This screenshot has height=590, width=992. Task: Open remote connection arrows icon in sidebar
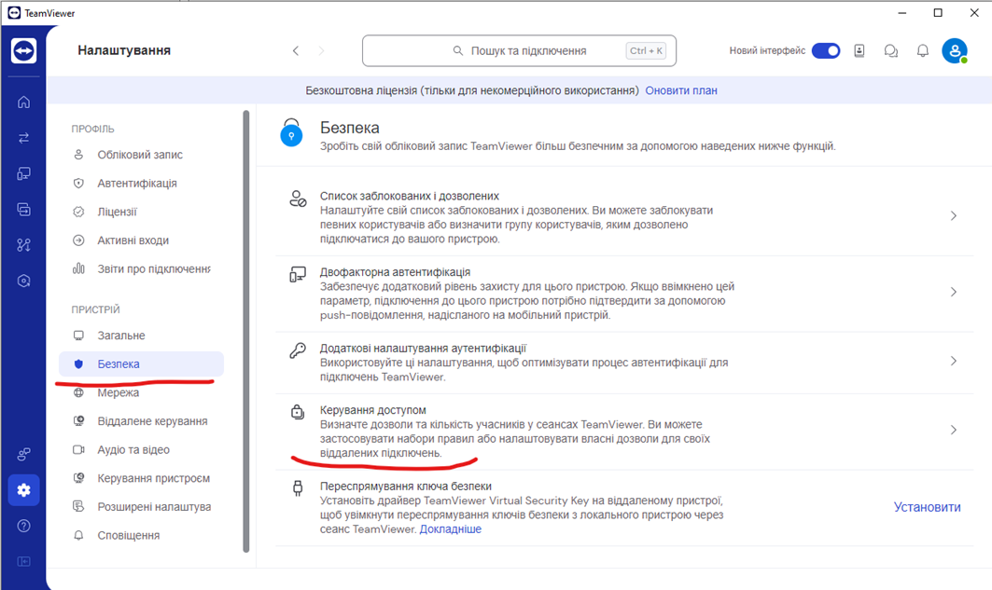click(23, 138)
